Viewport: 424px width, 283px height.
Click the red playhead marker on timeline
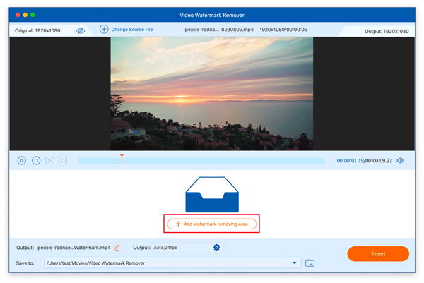[x=122, y=157]
